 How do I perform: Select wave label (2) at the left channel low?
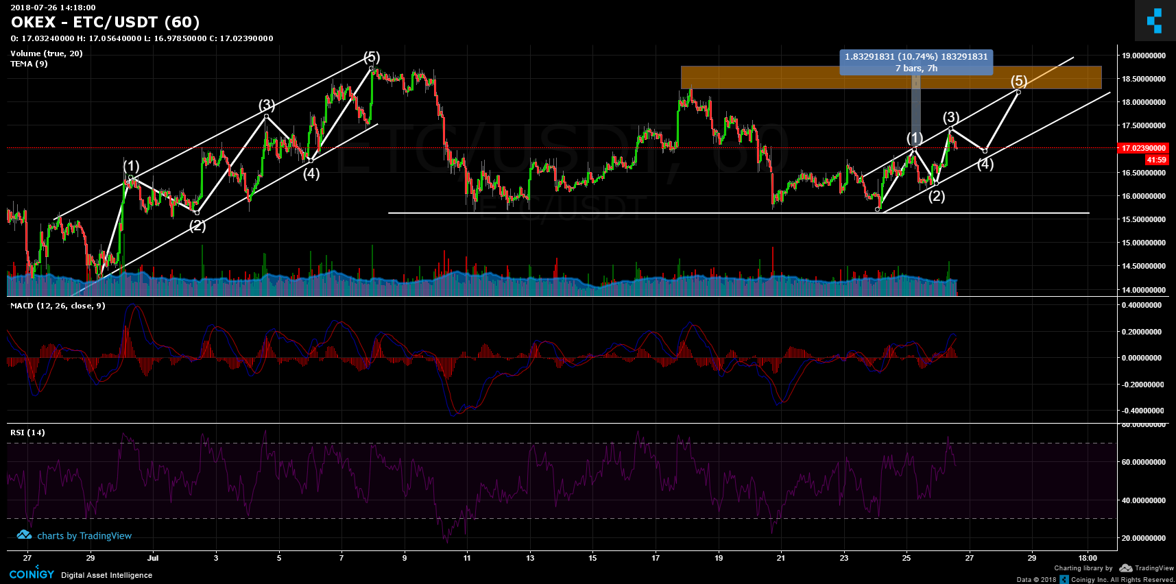197,226
